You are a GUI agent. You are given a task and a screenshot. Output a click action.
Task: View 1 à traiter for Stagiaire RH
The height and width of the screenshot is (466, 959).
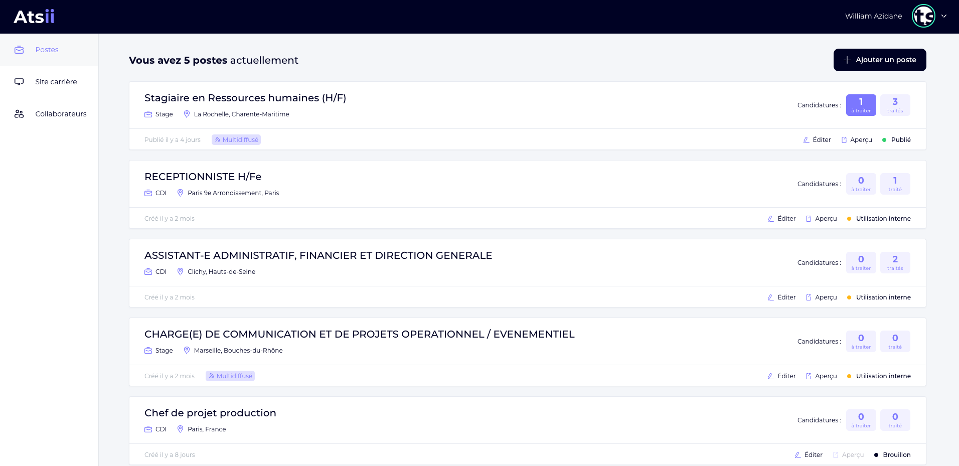pos(861,105)
